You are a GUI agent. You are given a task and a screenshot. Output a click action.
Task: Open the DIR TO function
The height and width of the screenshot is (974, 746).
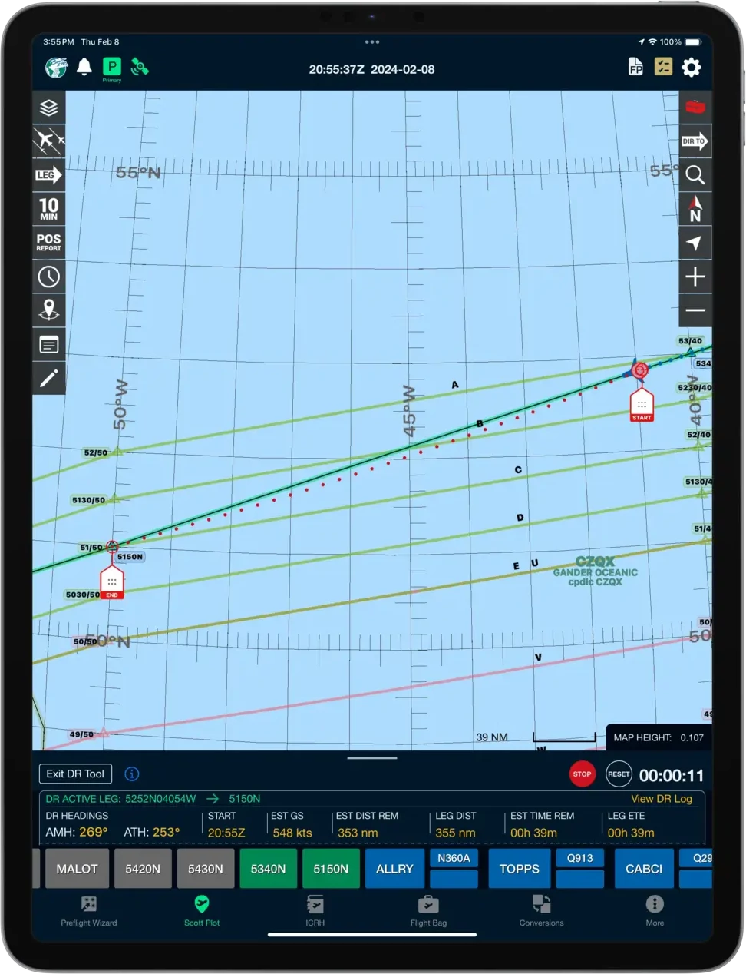tap(695, 141)
